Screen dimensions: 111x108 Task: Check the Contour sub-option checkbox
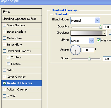8,58
